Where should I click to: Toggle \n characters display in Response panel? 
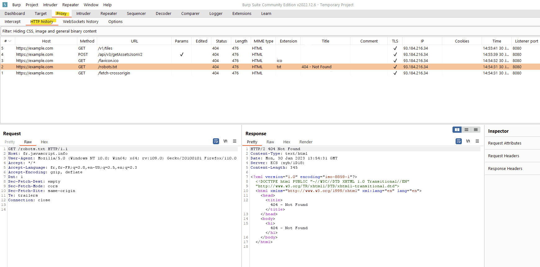pyautogui.click(x=468, y=141)
